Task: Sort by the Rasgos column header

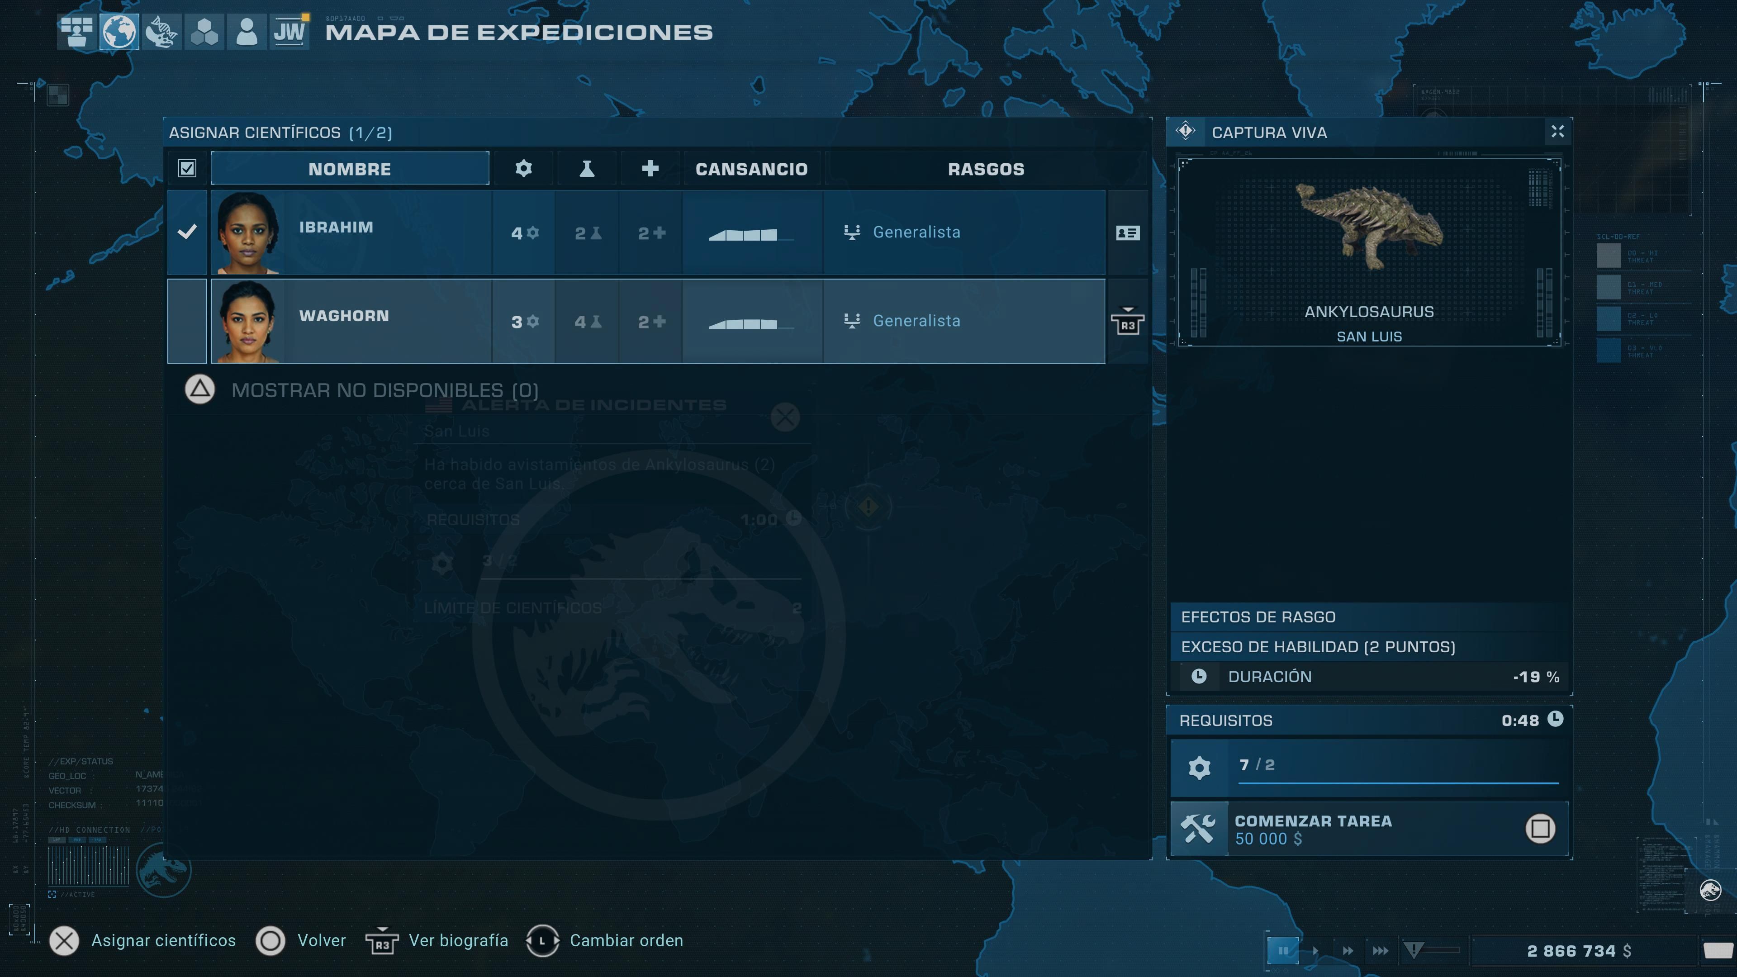Action: tap(985, 169)
